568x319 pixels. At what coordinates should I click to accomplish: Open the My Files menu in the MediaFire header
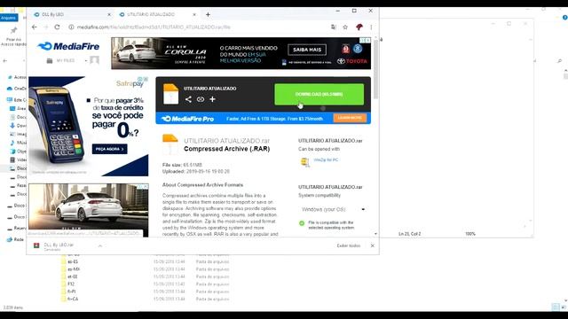point(66,60)
